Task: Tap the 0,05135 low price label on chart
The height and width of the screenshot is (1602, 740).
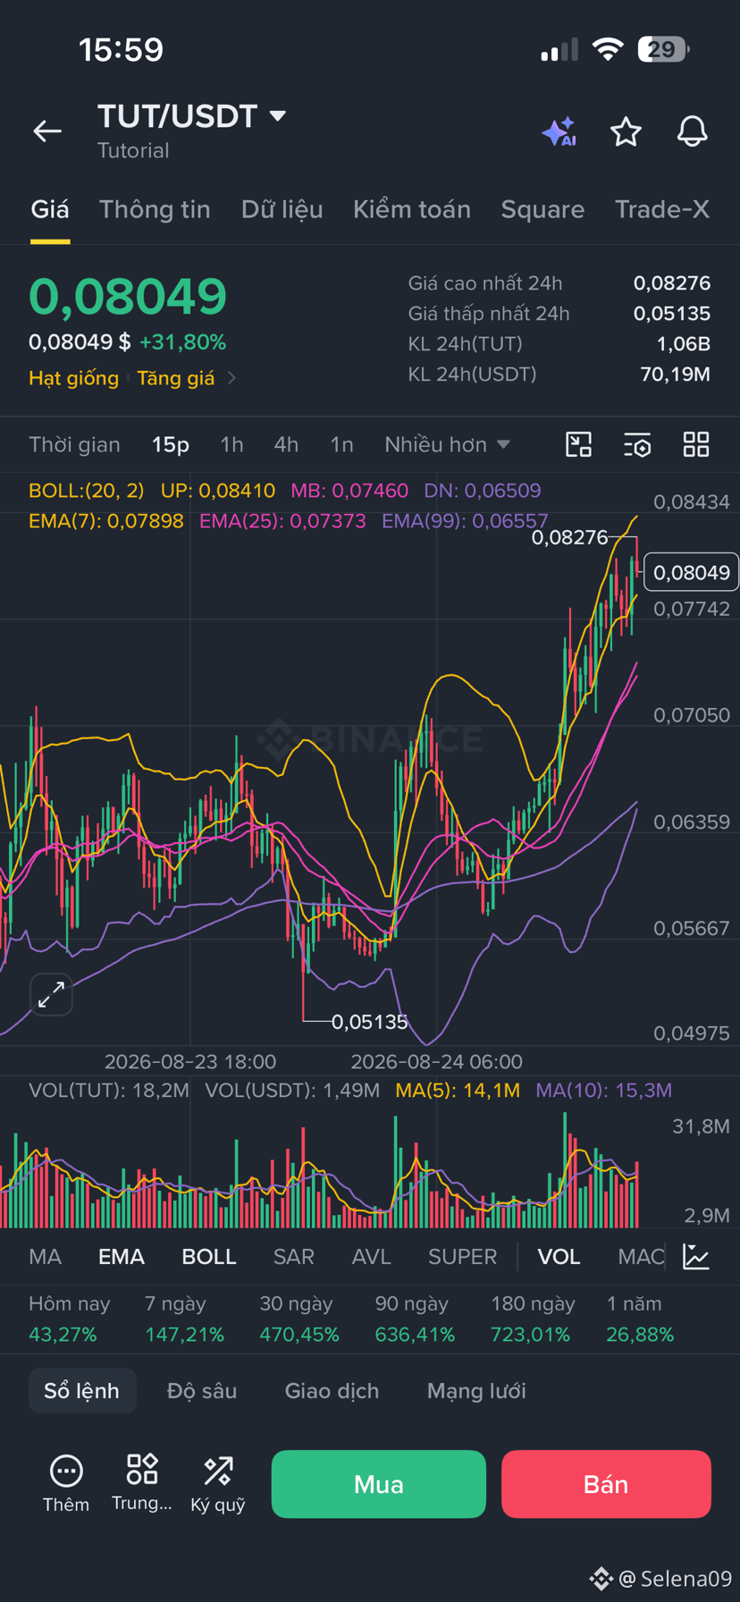Action: click(x=369, y=1022)
